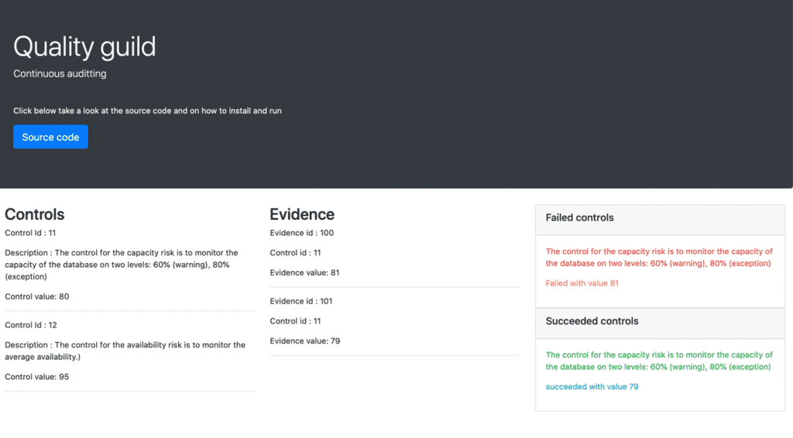This screenshot has width=793, height=438.
Task: Click the source code install instructions text
Action: point(147,111)
